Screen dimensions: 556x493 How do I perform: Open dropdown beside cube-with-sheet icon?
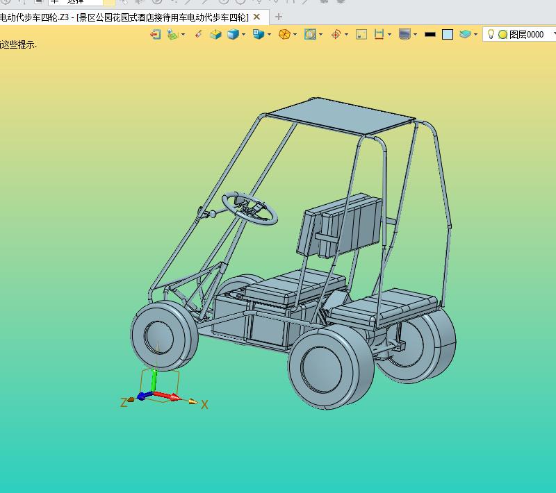(x=269, y=34)
